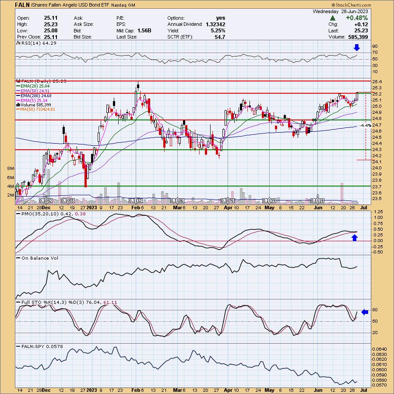Click the Options value yes
This screenshot has height=394, width=394.
tap(220, 18)
